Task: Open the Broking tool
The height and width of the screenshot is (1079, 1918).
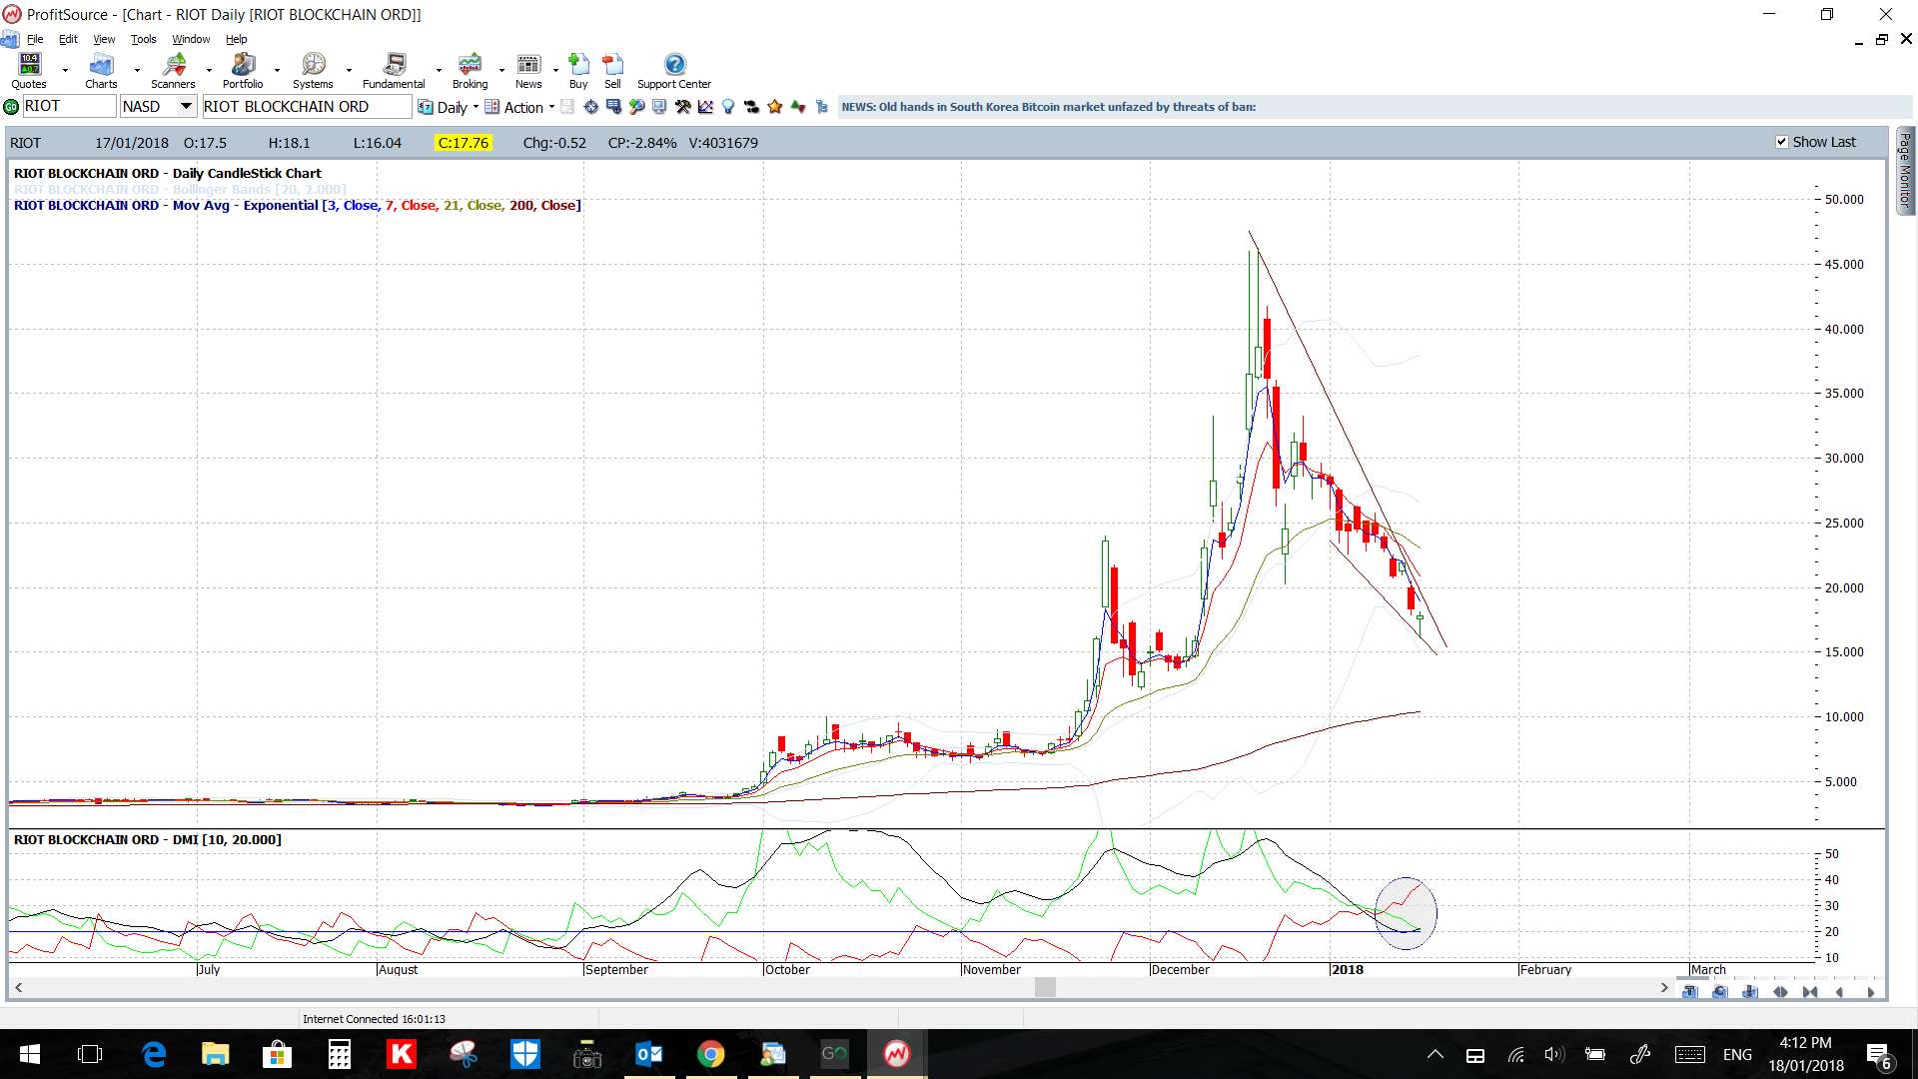Action: point(470,70)
